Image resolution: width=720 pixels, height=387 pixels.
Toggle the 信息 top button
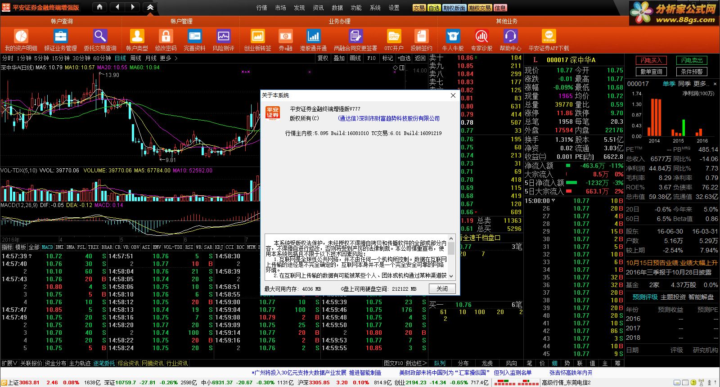click(500, 8)
